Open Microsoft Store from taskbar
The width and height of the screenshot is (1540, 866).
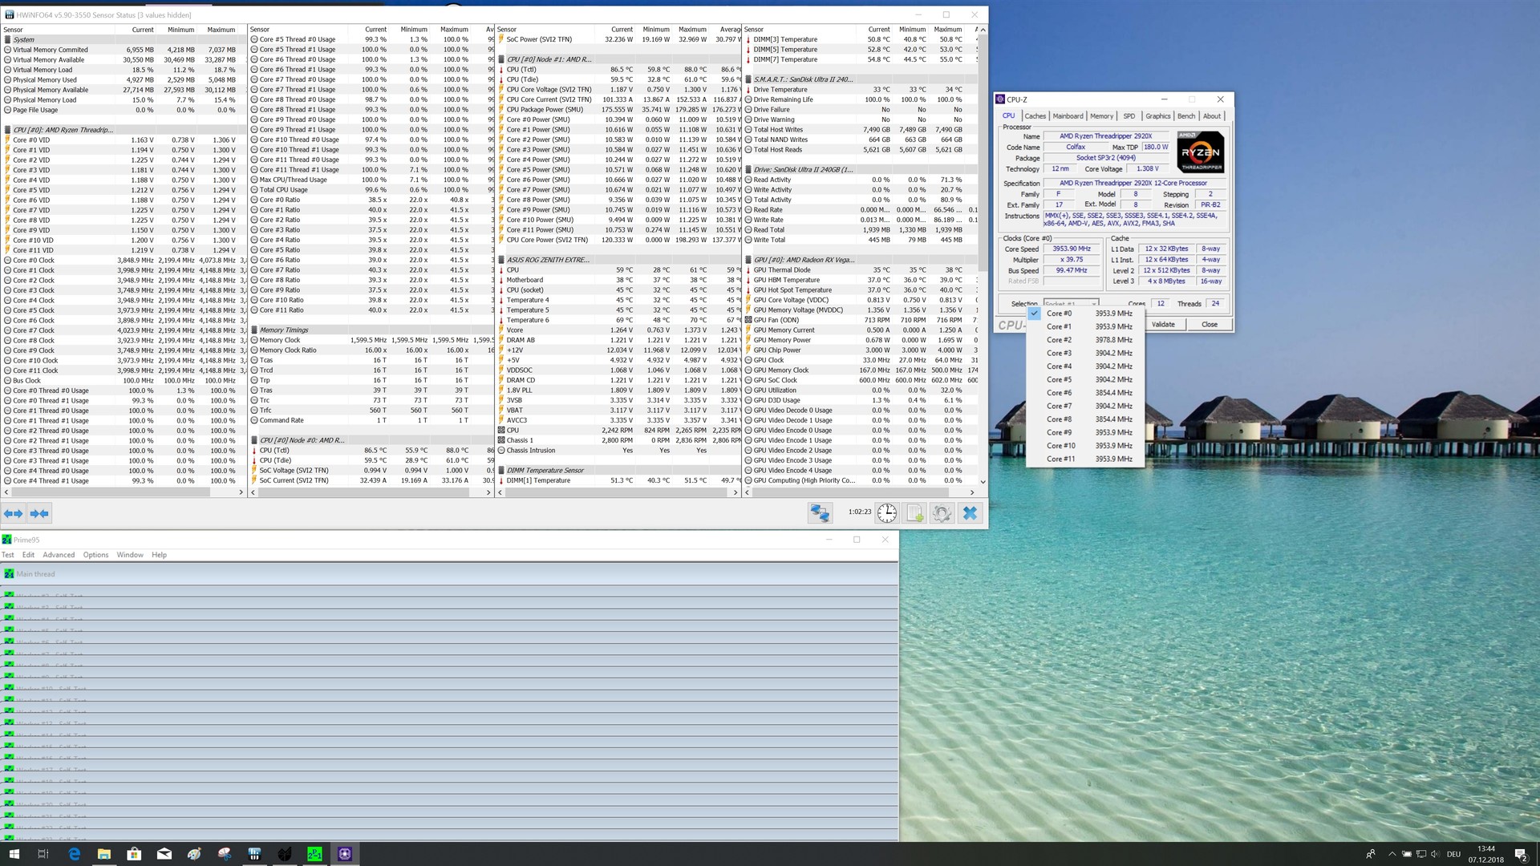click(134, 854)
